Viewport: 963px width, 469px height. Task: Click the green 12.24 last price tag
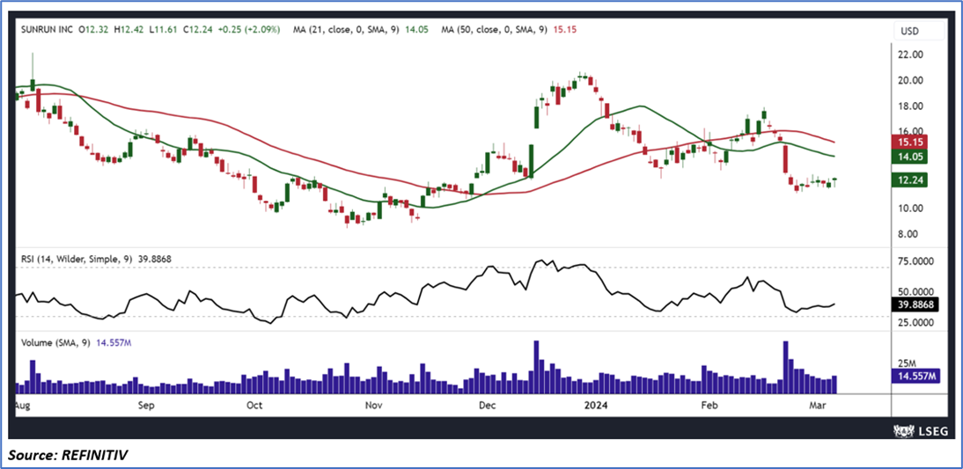[x=909, y=180]
